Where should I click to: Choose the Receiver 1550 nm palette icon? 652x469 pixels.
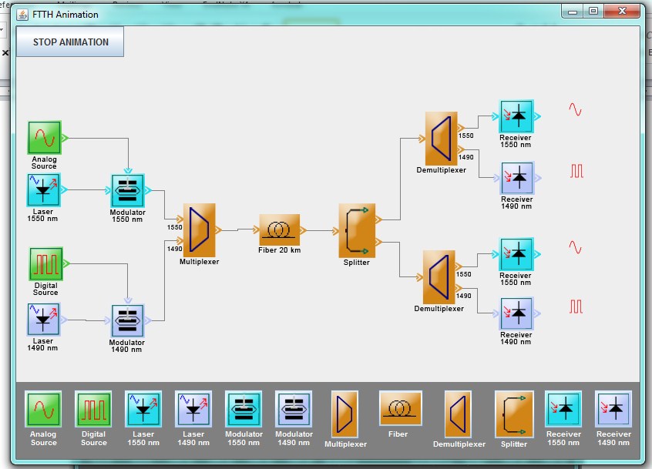[x=563, y=409]
